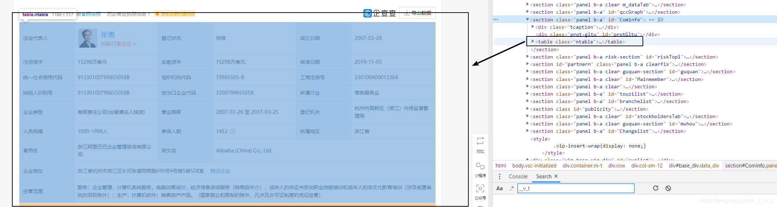The height and width of the screenshot is (207, 777).
Task: Select the .vip-insert-wrap style rule line
Action: [x=600, y=146]
